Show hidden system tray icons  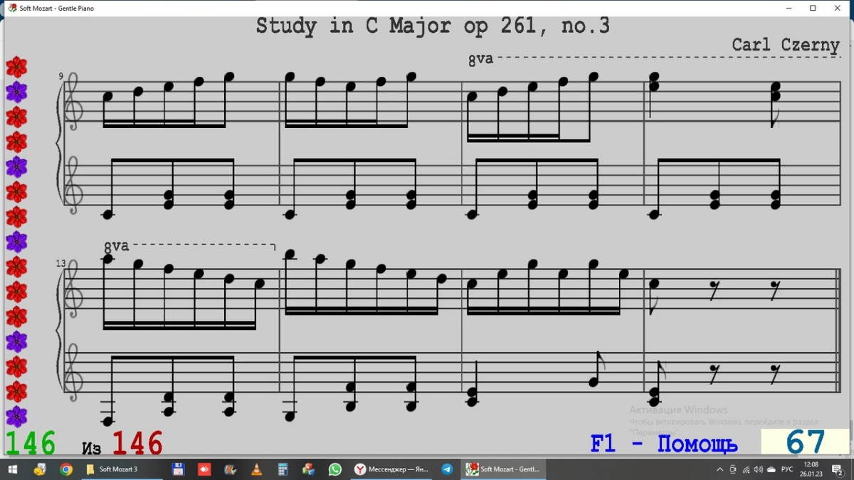[x=719, y=469]
